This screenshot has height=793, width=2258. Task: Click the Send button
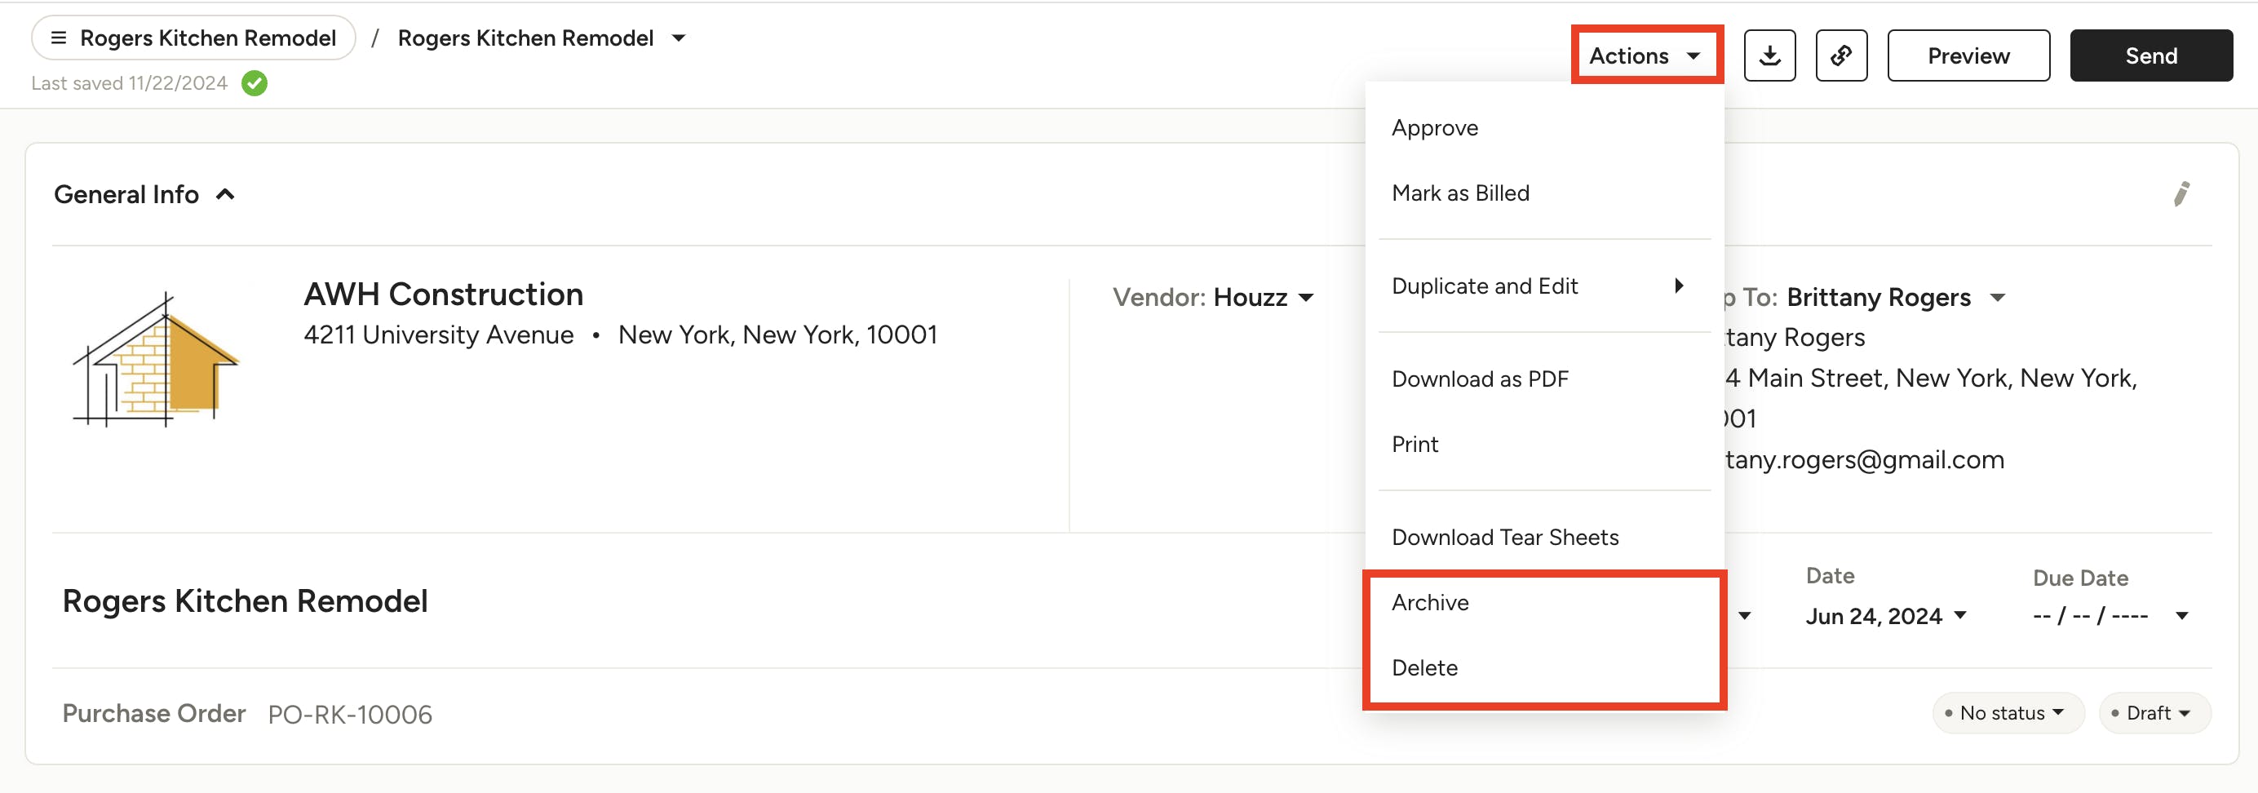(x=2150, y=56)
